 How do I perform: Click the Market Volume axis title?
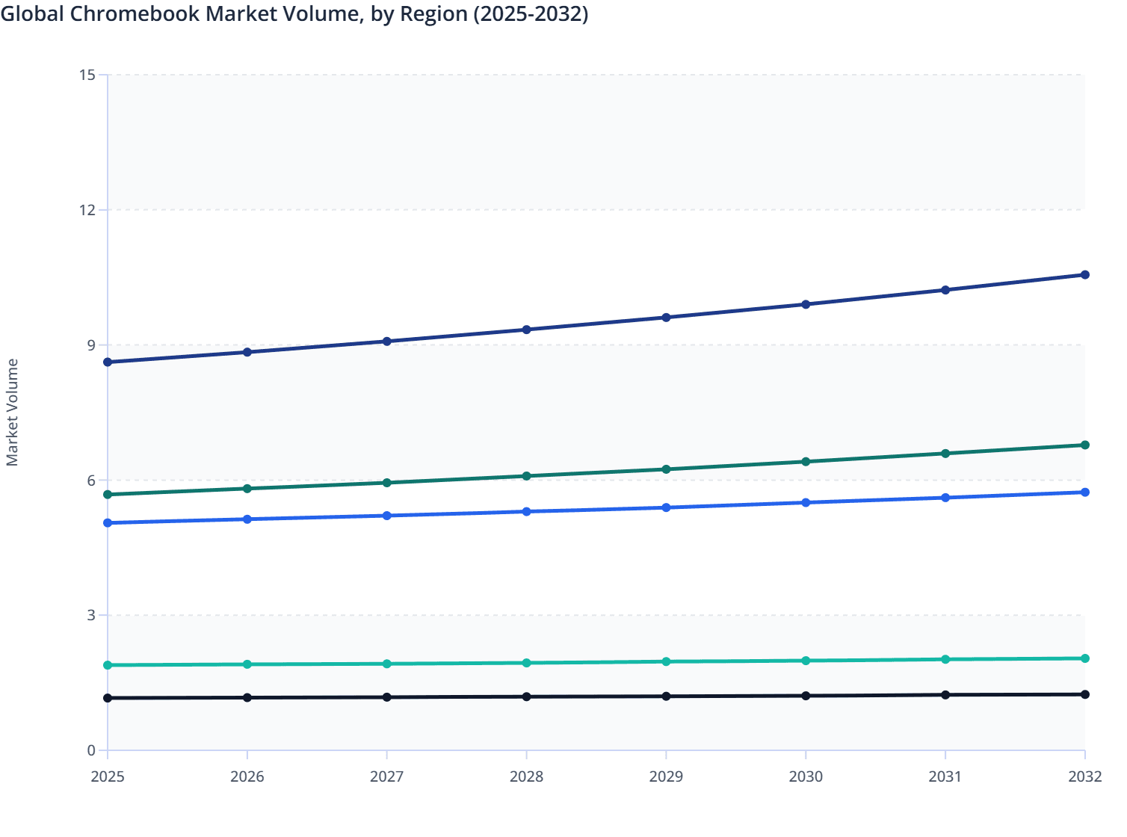(13, 411)
